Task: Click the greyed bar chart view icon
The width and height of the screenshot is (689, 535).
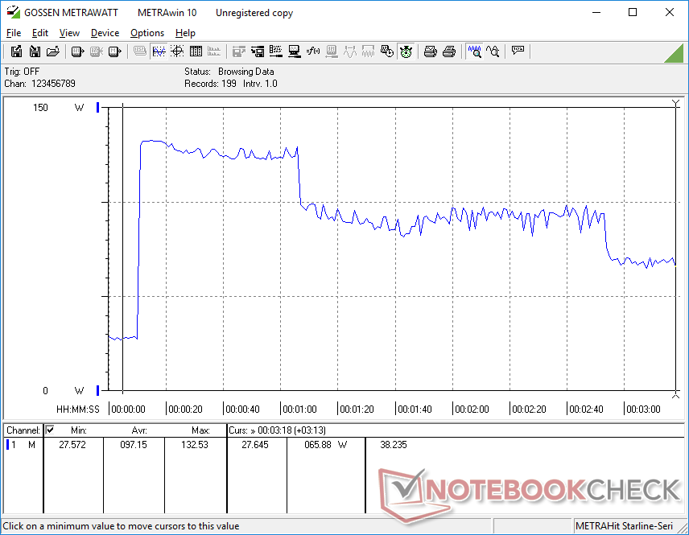Action: pos(214,51)
